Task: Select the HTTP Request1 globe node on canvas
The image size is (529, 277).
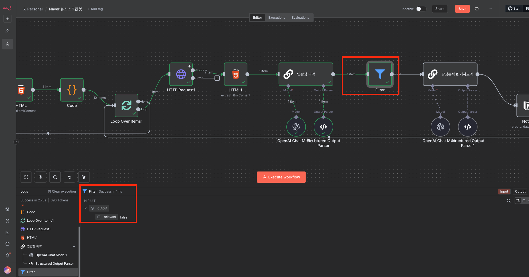Action: tap(181, 74)
